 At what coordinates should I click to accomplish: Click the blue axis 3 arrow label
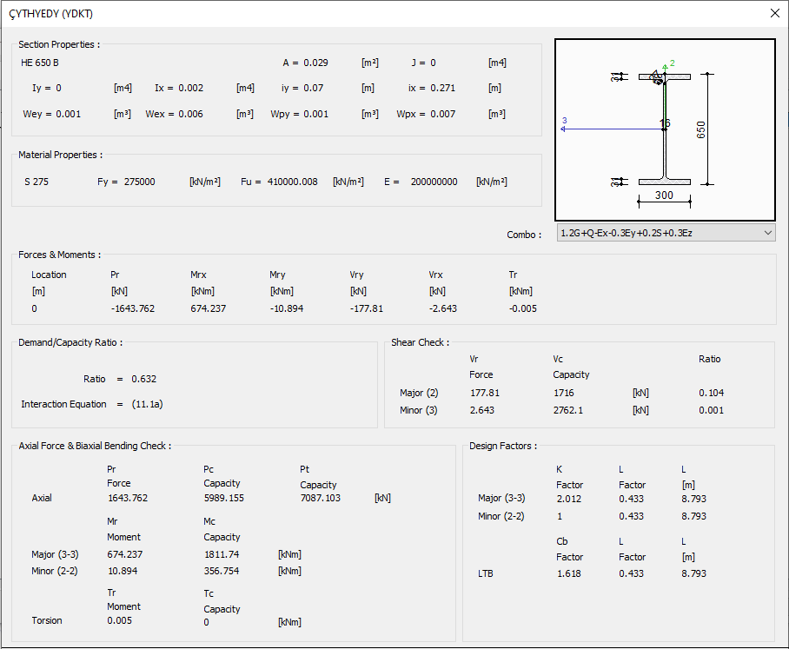pyautogui.click(x=564, y=122)
